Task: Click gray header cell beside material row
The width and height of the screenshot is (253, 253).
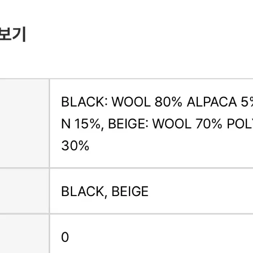Action: (x=24, y=123)
